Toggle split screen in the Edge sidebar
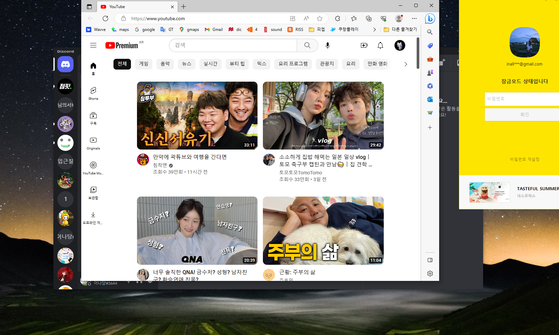Viewport: 559px width, 335px height. point(430,260)
